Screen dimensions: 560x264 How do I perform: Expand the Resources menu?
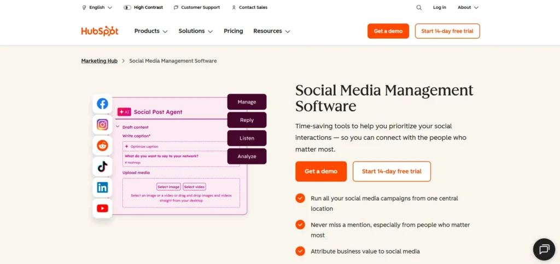pos(272,31)
